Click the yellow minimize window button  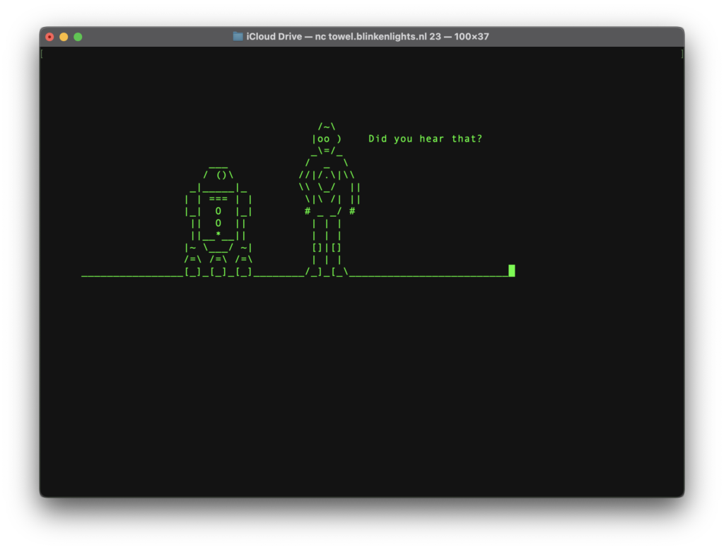pyautogui.click(x=64, y=37)
